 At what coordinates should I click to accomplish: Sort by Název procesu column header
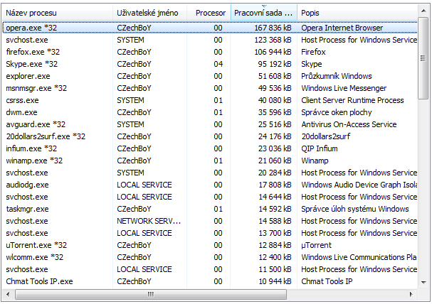click(58, 13)
